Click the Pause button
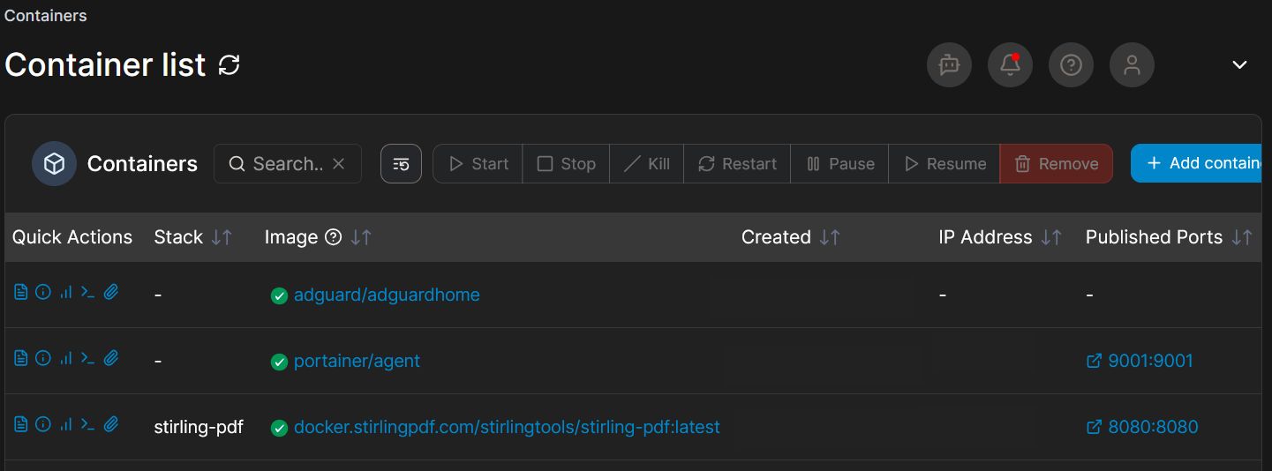 [x=839, y=164]
